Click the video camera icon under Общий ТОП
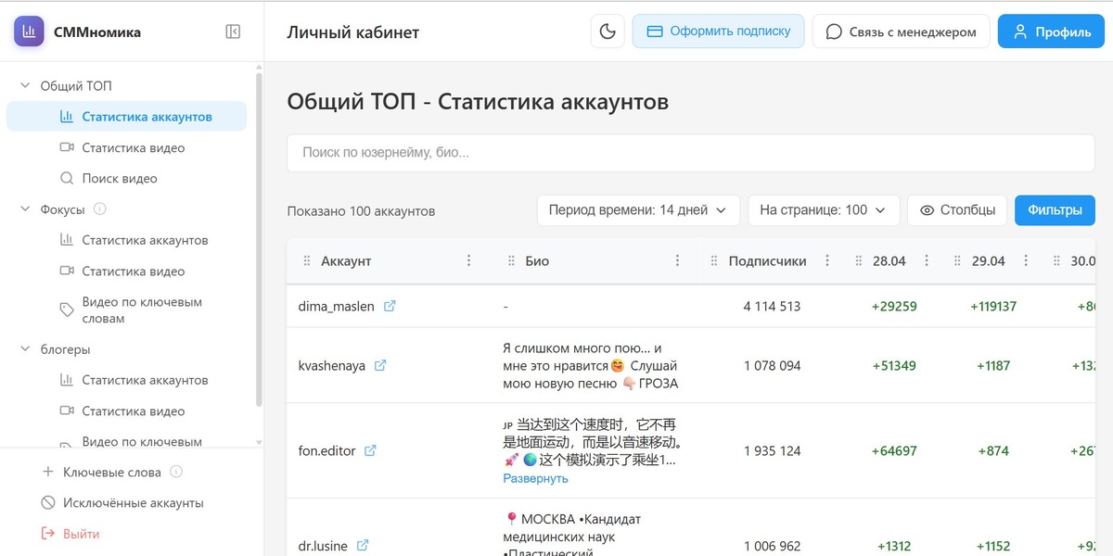Screen dimensions: 1113x556 [66, 147]
